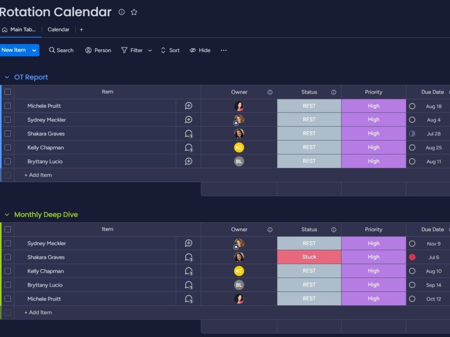Click the Sort tool
450x337 pixels.
click(170, 50)
